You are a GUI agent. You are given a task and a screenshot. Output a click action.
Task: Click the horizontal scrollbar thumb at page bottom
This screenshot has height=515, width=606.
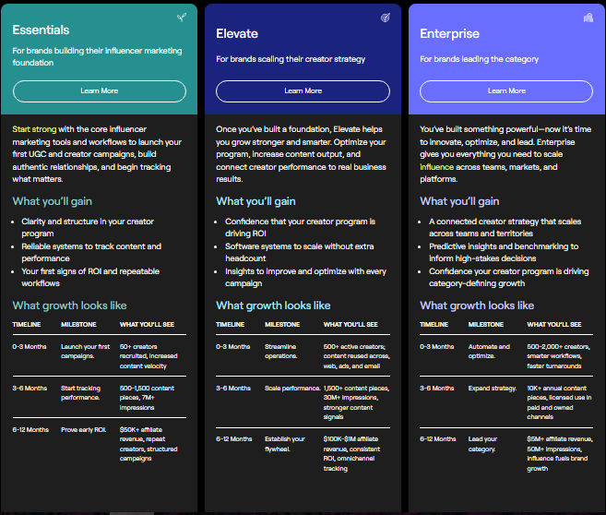[132, 513]
